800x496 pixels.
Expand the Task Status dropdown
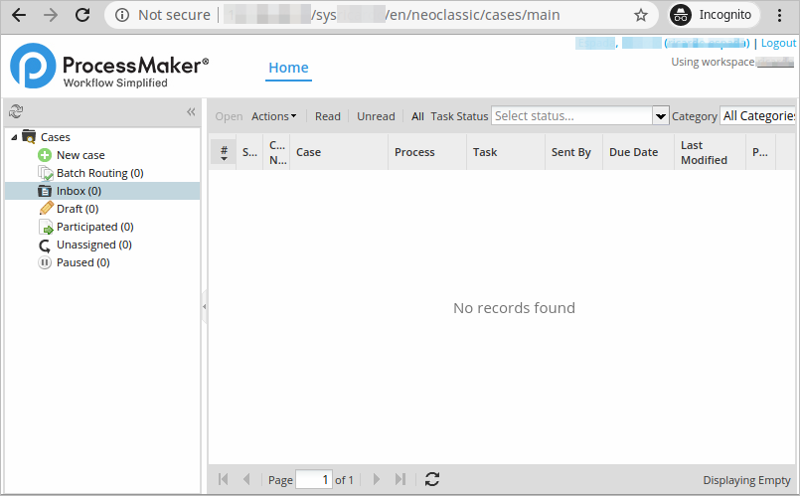click(661, 116)
